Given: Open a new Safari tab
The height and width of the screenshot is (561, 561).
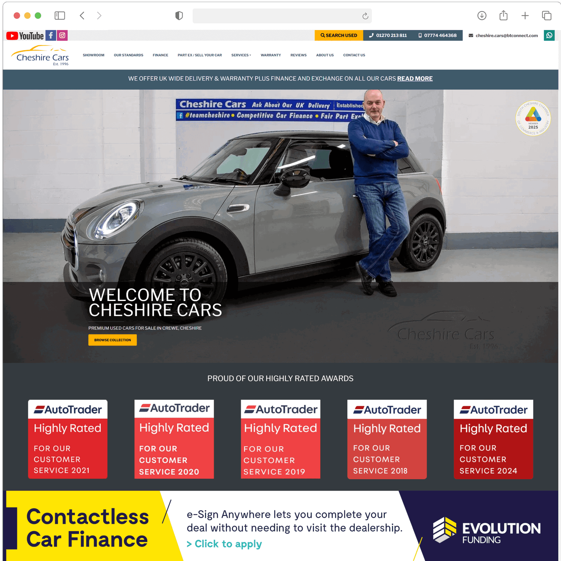Looking at the screenshot, I should 525,16.
